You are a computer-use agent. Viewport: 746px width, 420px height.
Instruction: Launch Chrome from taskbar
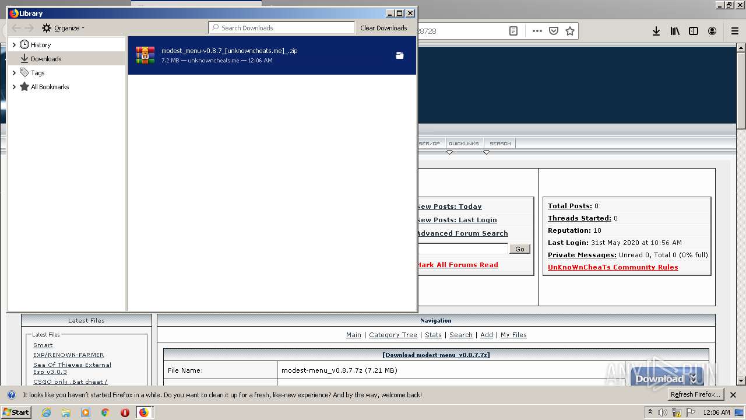tap(105, 412)
